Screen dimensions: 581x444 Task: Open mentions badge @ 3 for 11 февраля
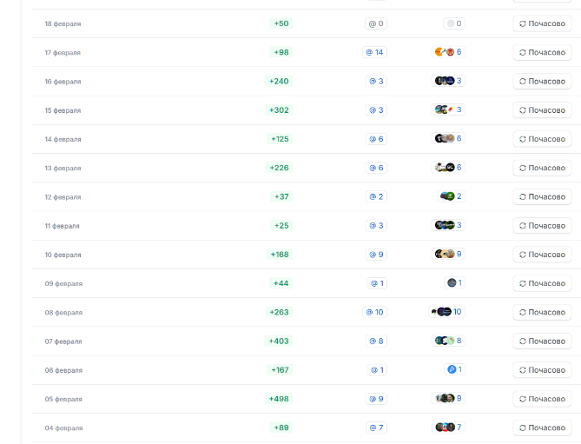pos(376,226)
